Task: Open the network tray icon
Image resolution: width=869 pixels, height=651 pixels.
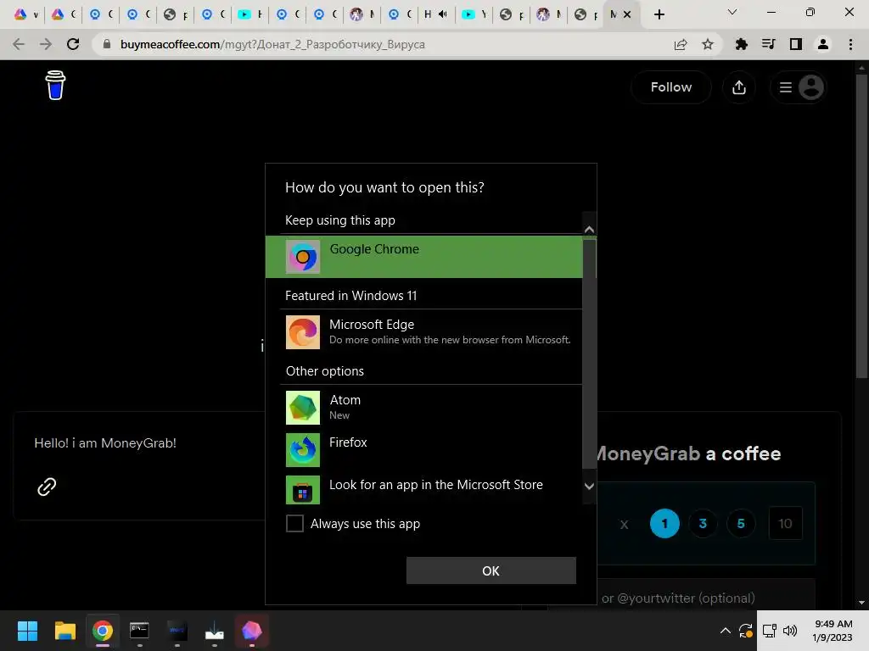Action: 769,631
